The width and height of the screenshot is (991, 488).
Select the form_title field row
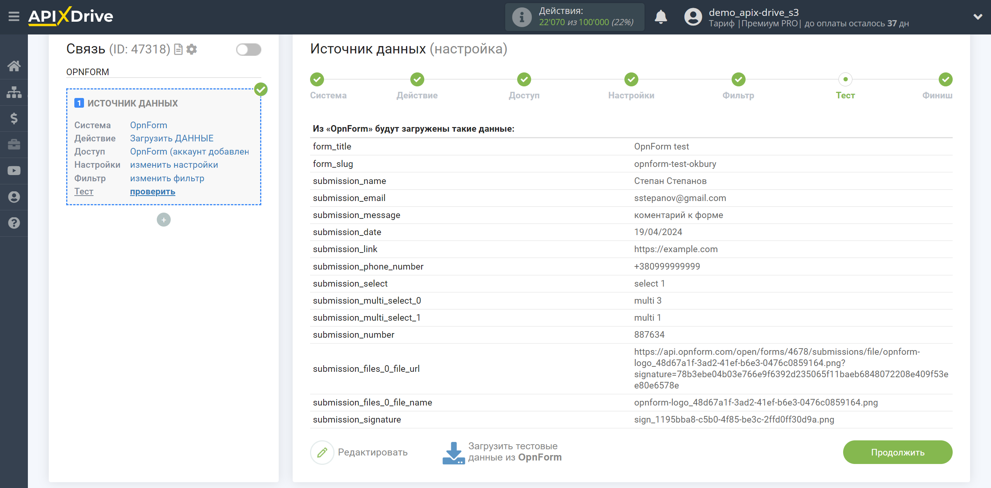point(631,147)
